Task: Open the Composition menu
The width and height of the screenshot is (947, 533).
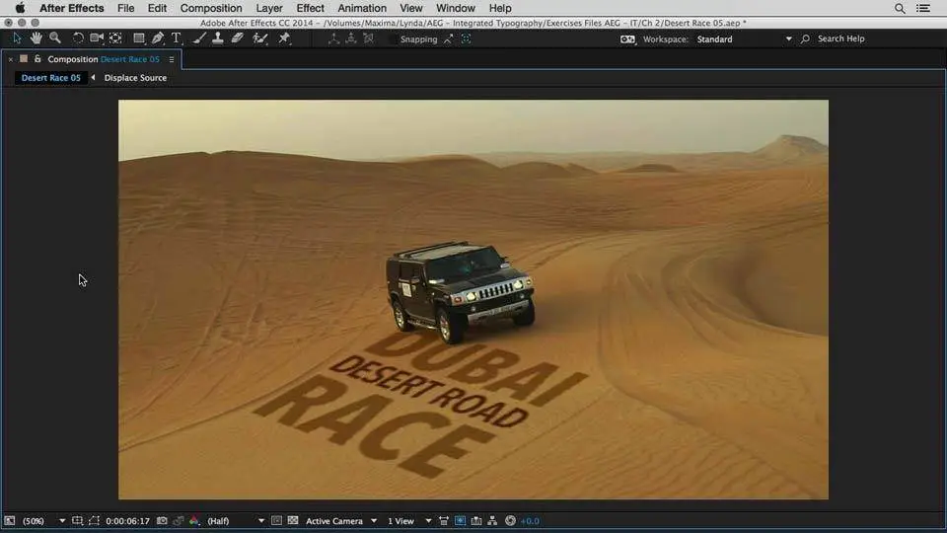Action: tap(211, 8)
